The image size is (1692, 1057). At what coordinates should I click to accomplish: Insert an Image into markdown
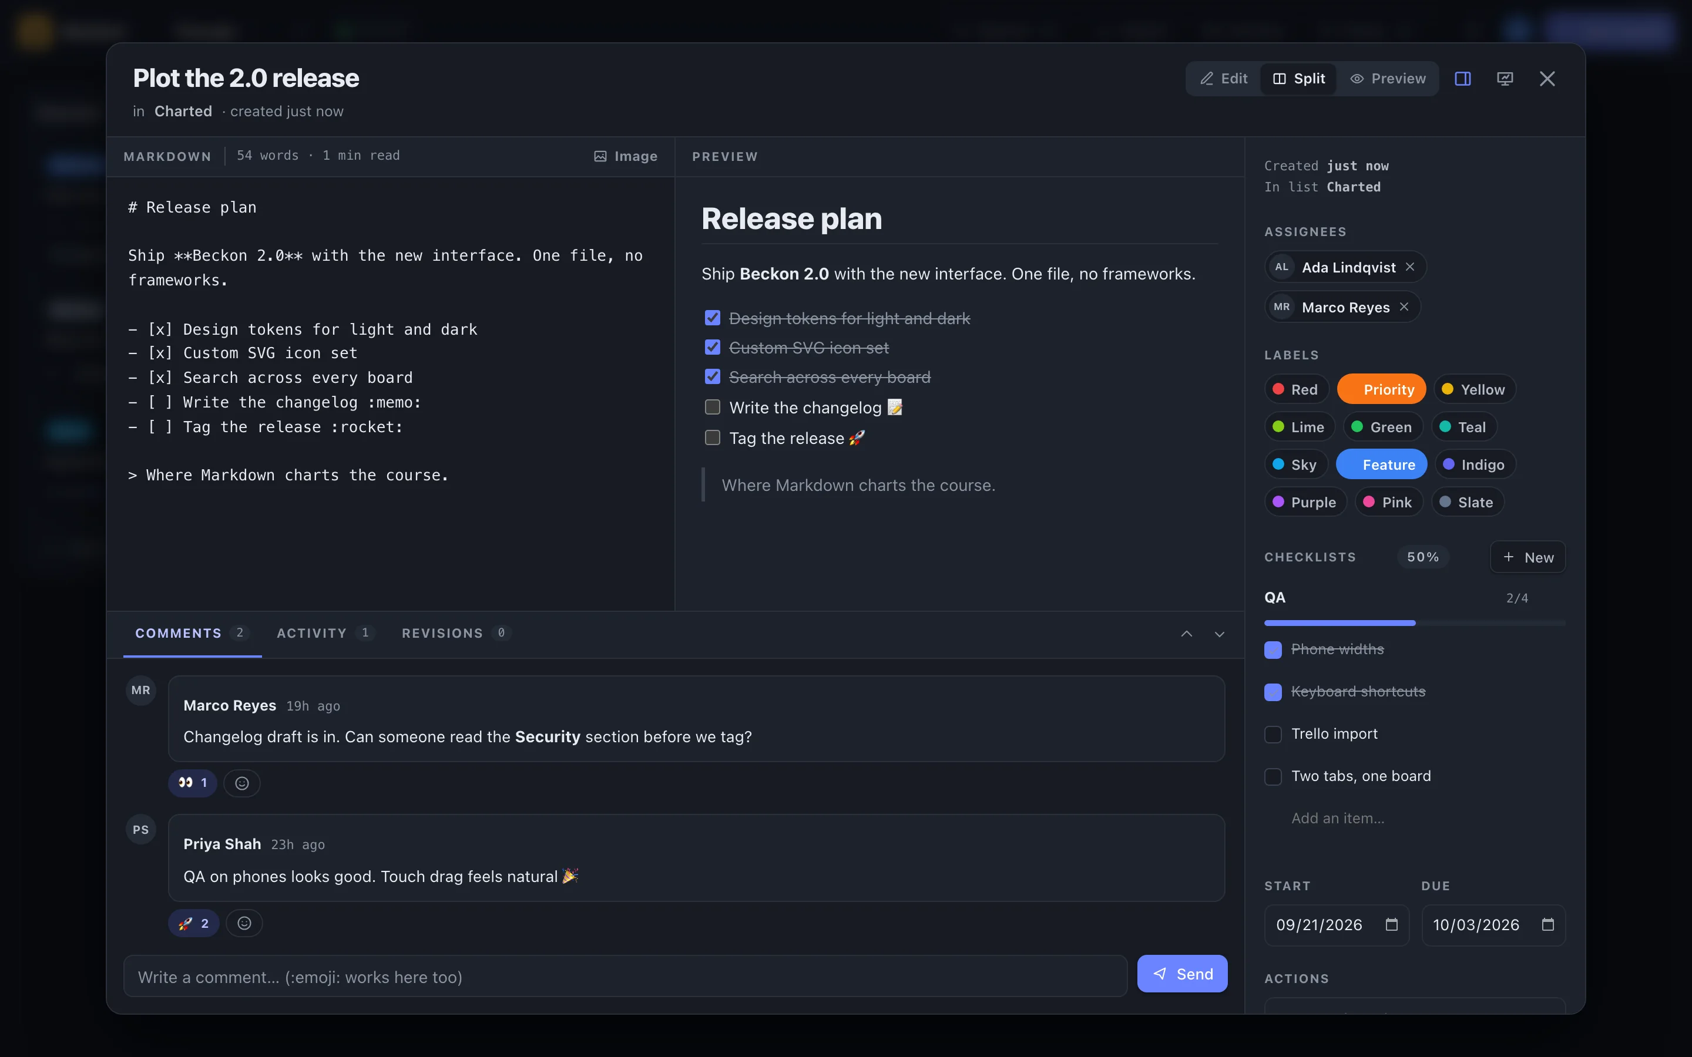click(x=626, y=157)
